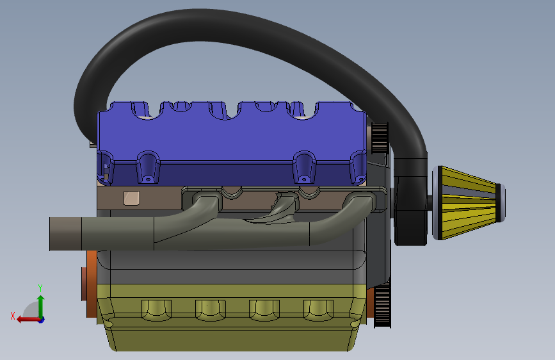Click the blue Z axis dot of triad
Image resolution: width=555 pixels, height=360 pixels.
(x=42, y=320)
